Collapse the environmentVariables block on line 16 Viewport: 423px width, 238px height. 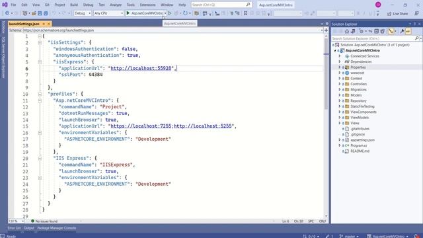[40, 133]
